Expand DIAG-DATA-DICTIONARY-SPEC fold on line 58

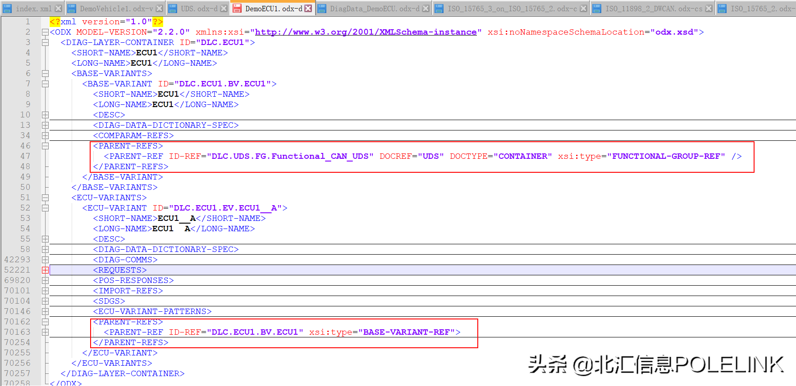45,249
